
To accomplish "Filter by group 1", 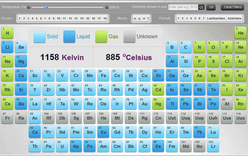I will (20, 18).
